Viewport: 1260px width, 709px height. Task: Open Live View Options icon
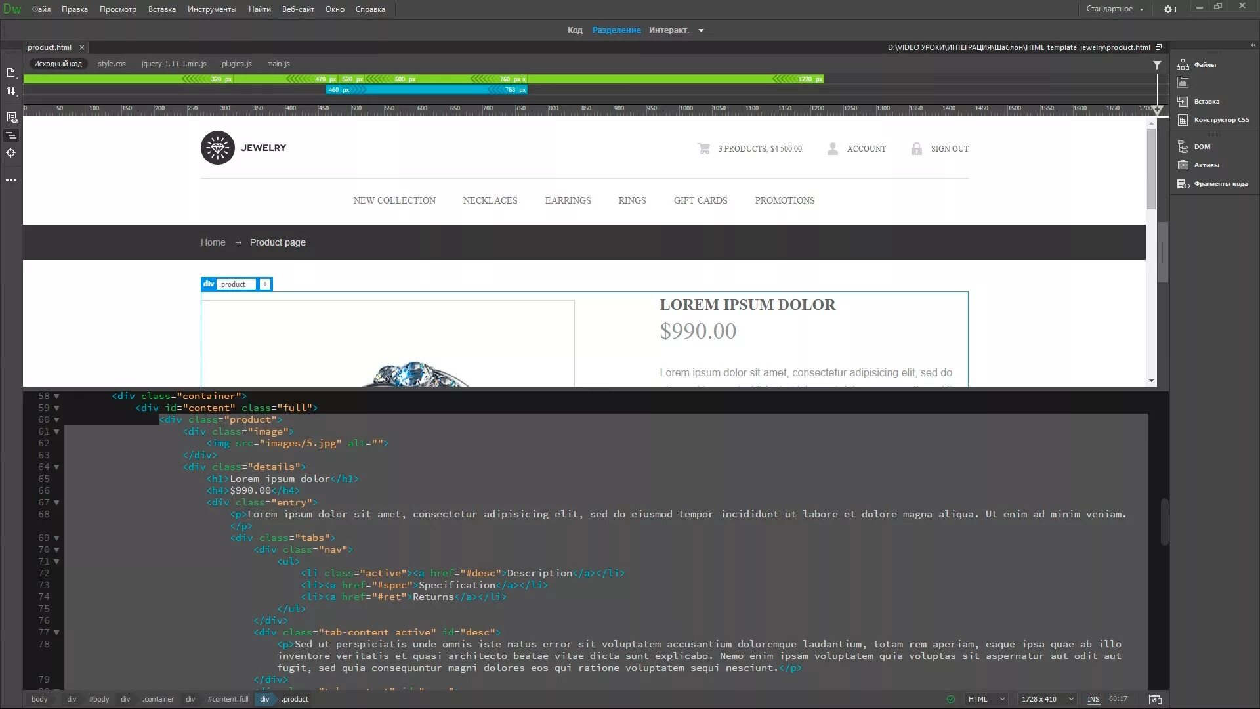tap(11, 118)
